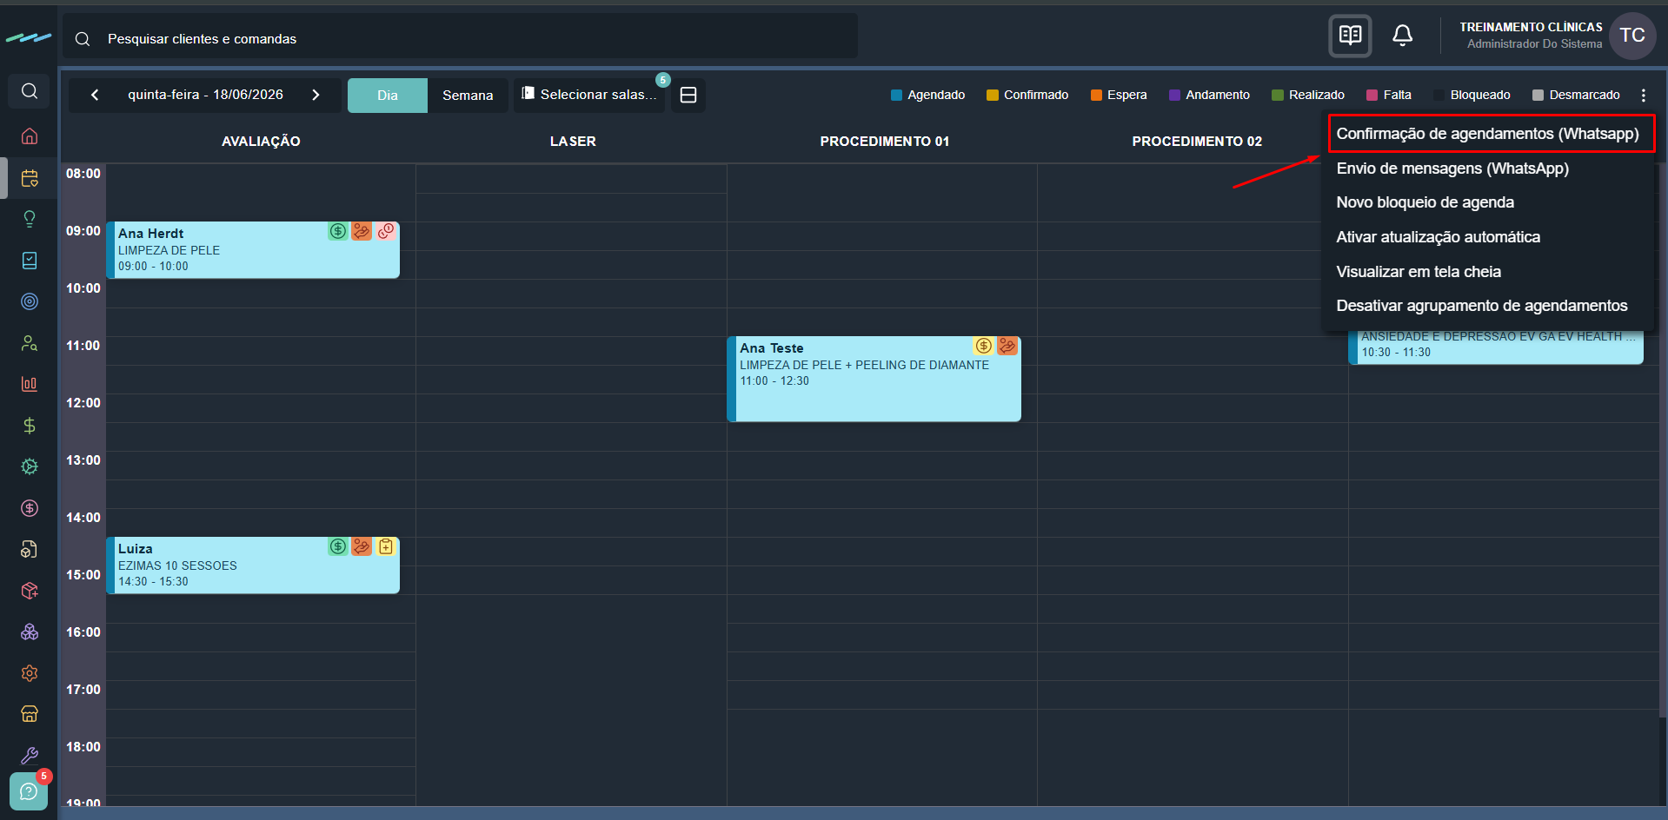The width and height of the screenshot is (1668, 820).
Task: Open the wrench tools icon in sidebar
Action: 30,755
